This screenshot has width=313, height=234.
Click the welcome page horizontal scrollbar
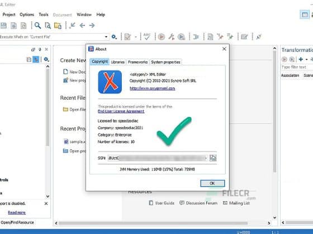pyautogui.click(x=153, y=223)
